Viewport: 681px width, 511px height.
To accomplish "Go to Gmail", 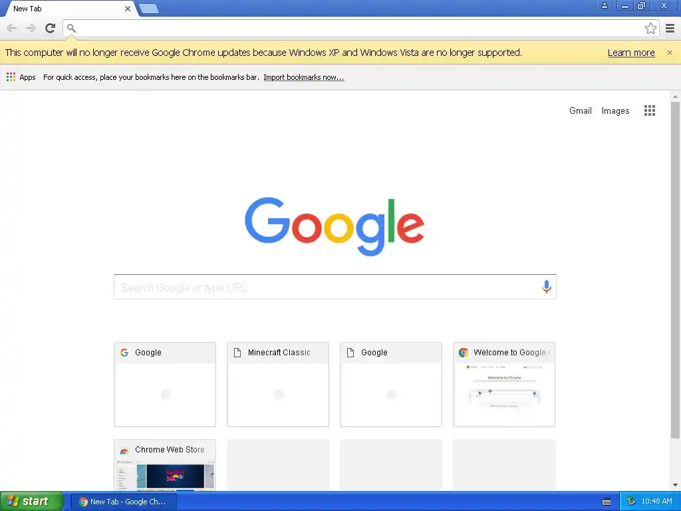I will [x=580, y=111].
